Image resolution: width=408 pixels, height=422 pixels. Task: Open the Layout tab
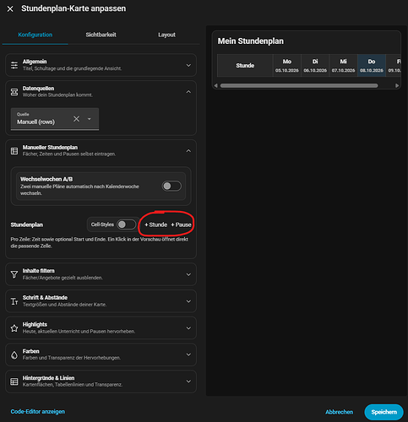[x=166, y=35]
